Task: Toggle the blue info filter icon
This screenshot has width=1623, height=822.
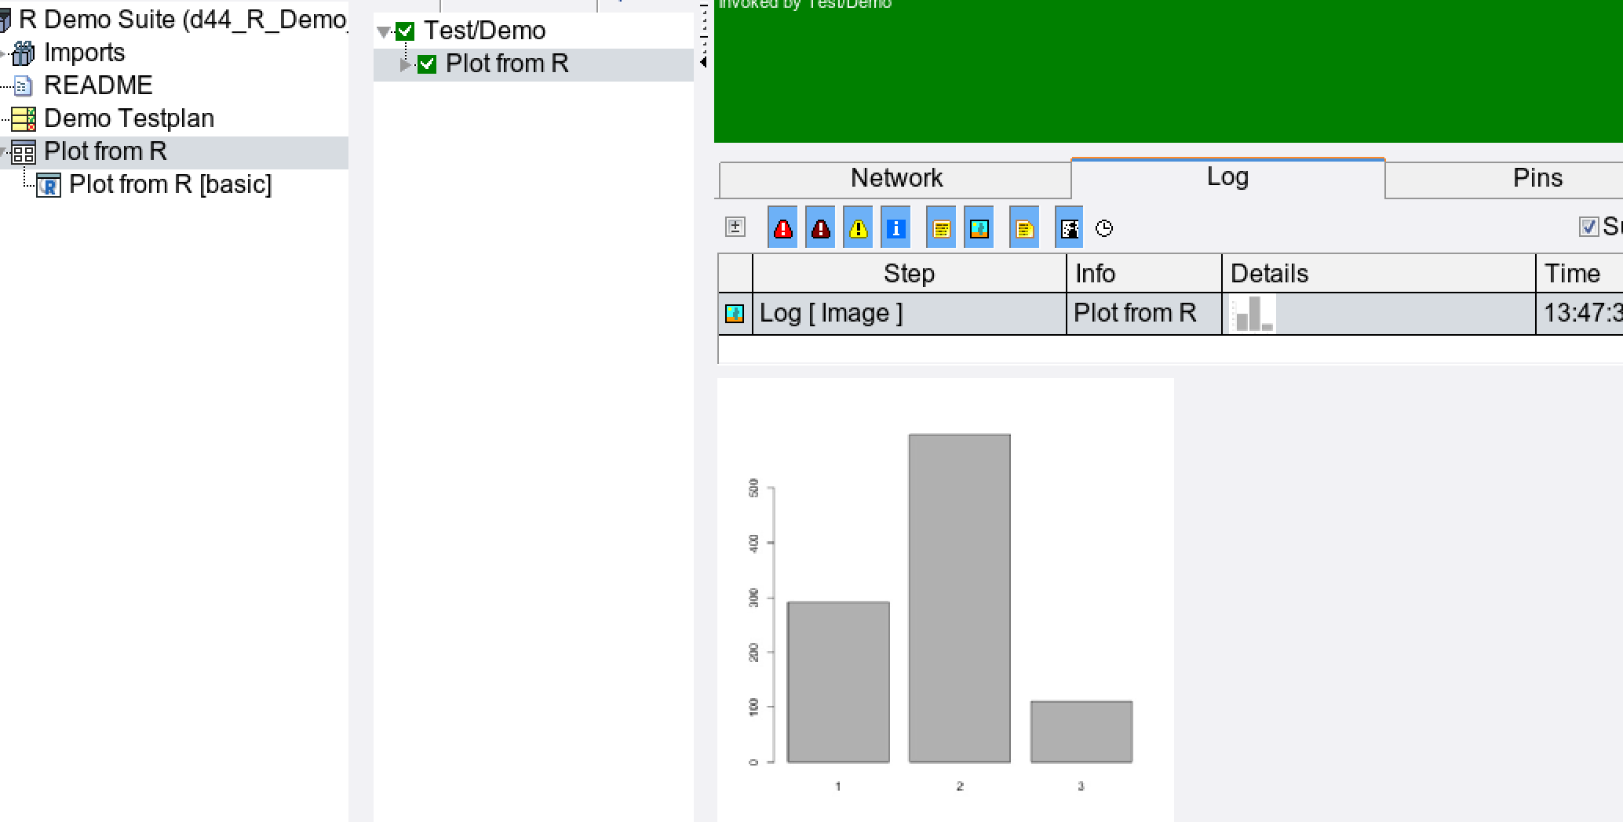Action: (895, 228)
